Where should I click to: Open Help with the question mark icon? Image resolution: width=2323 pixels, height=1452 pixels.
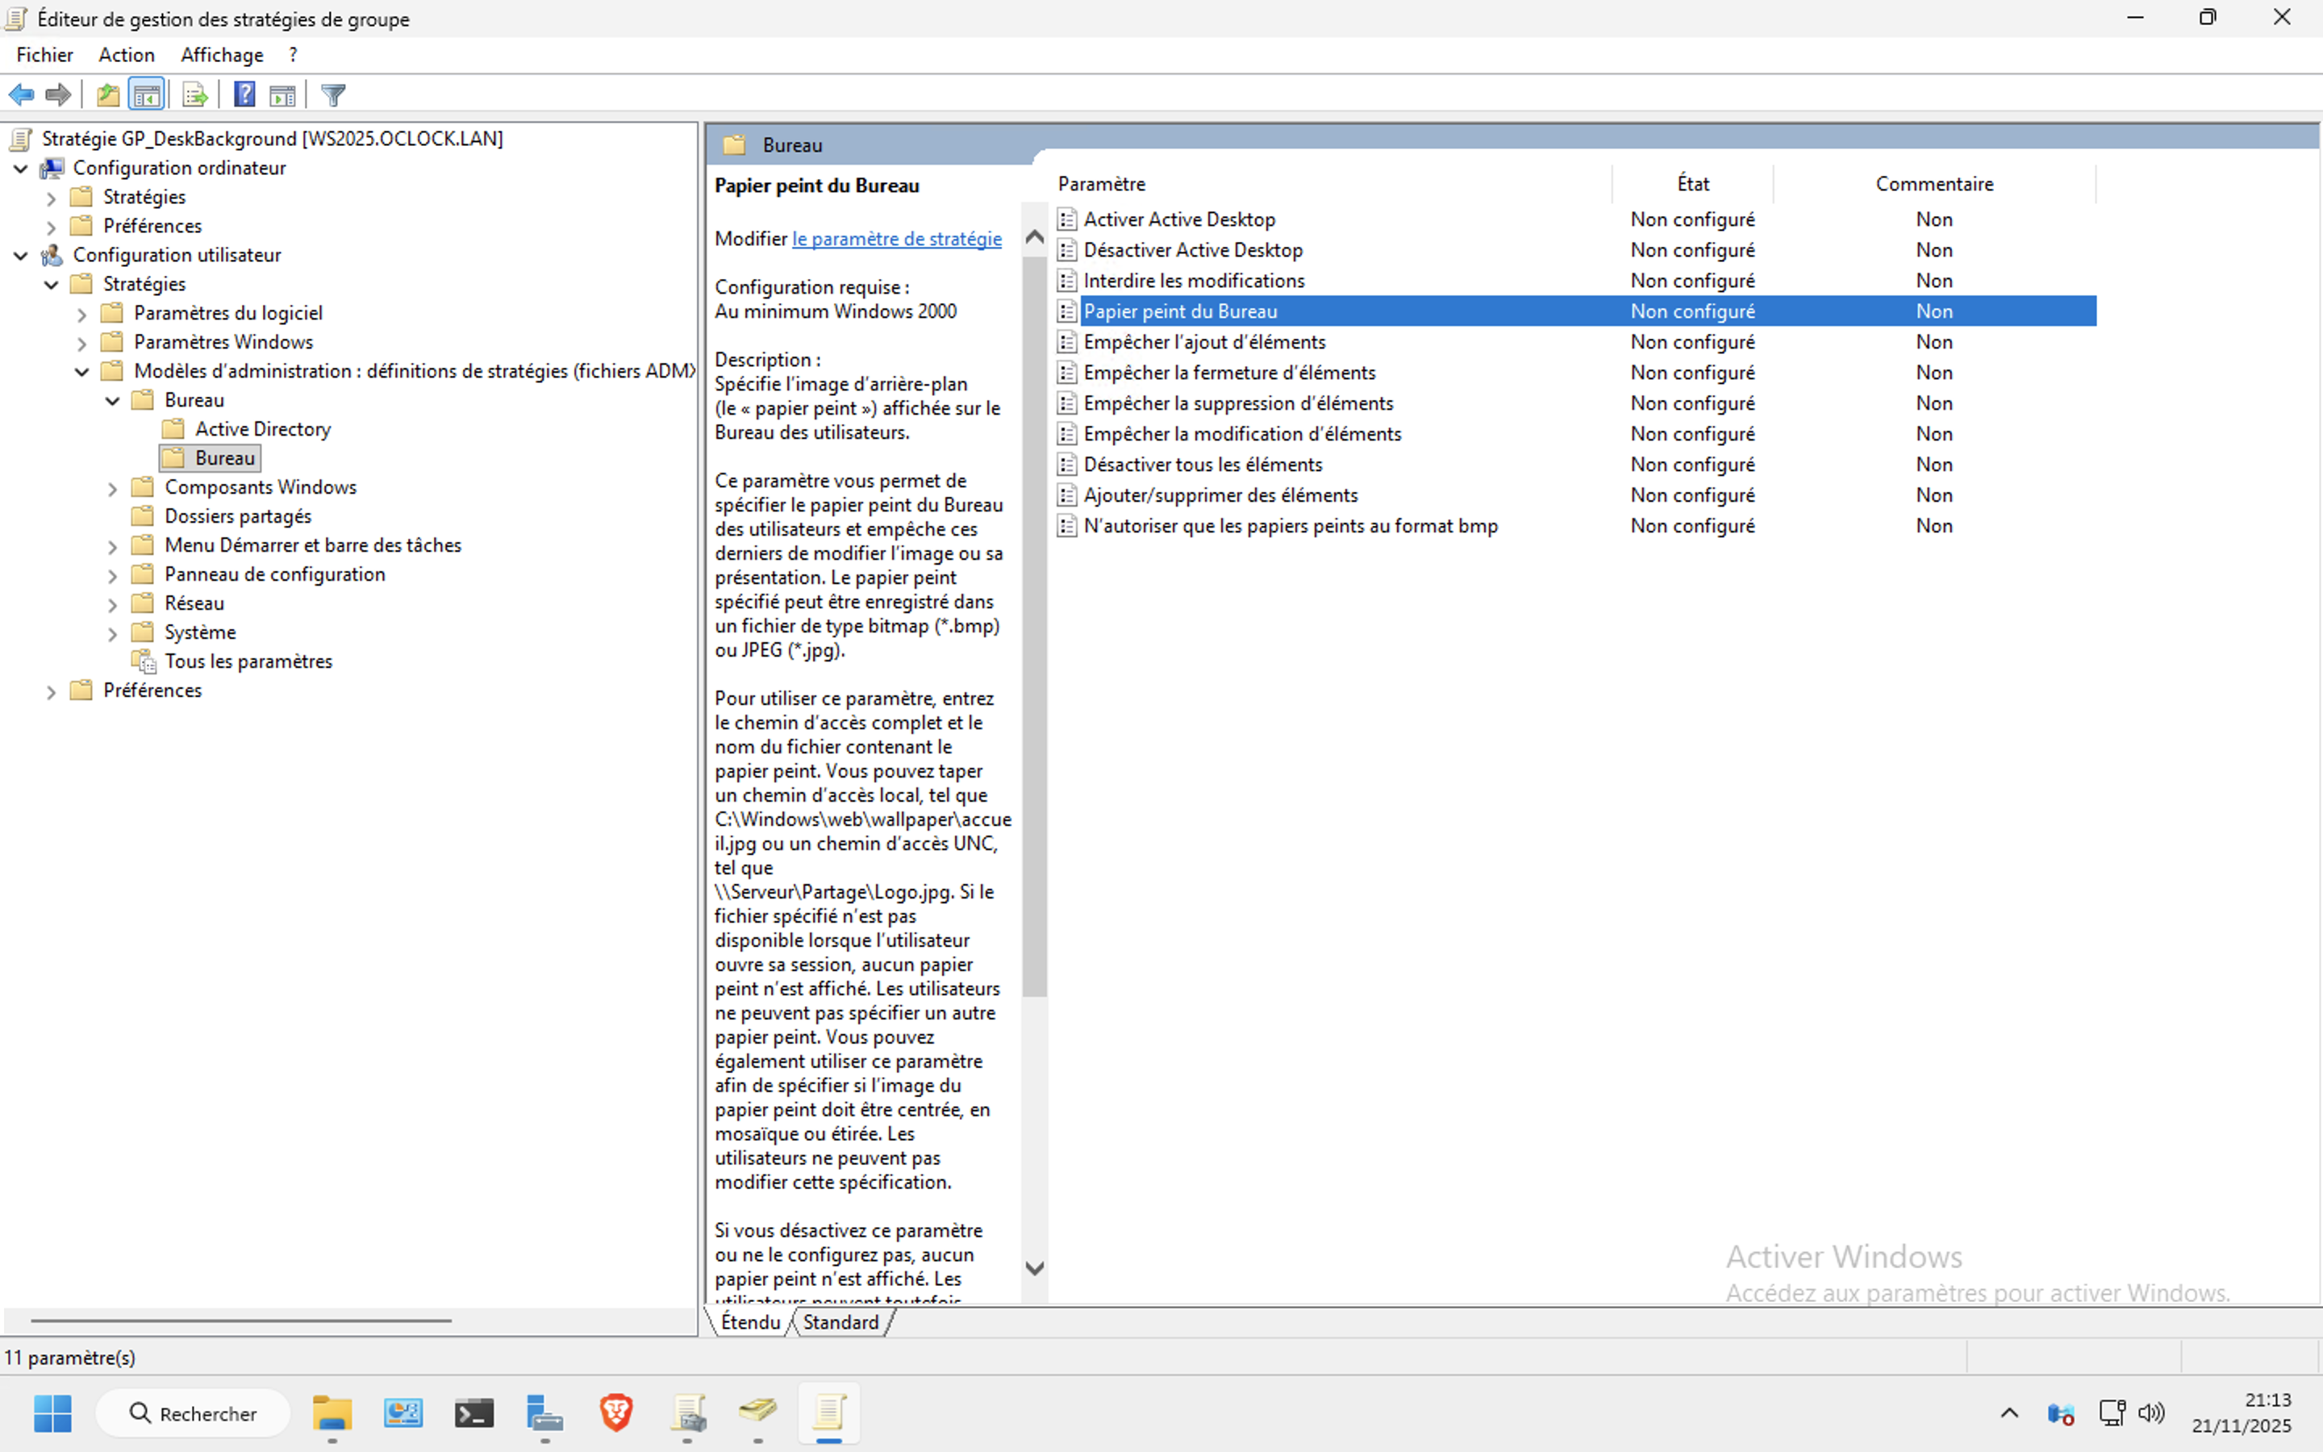244,95
